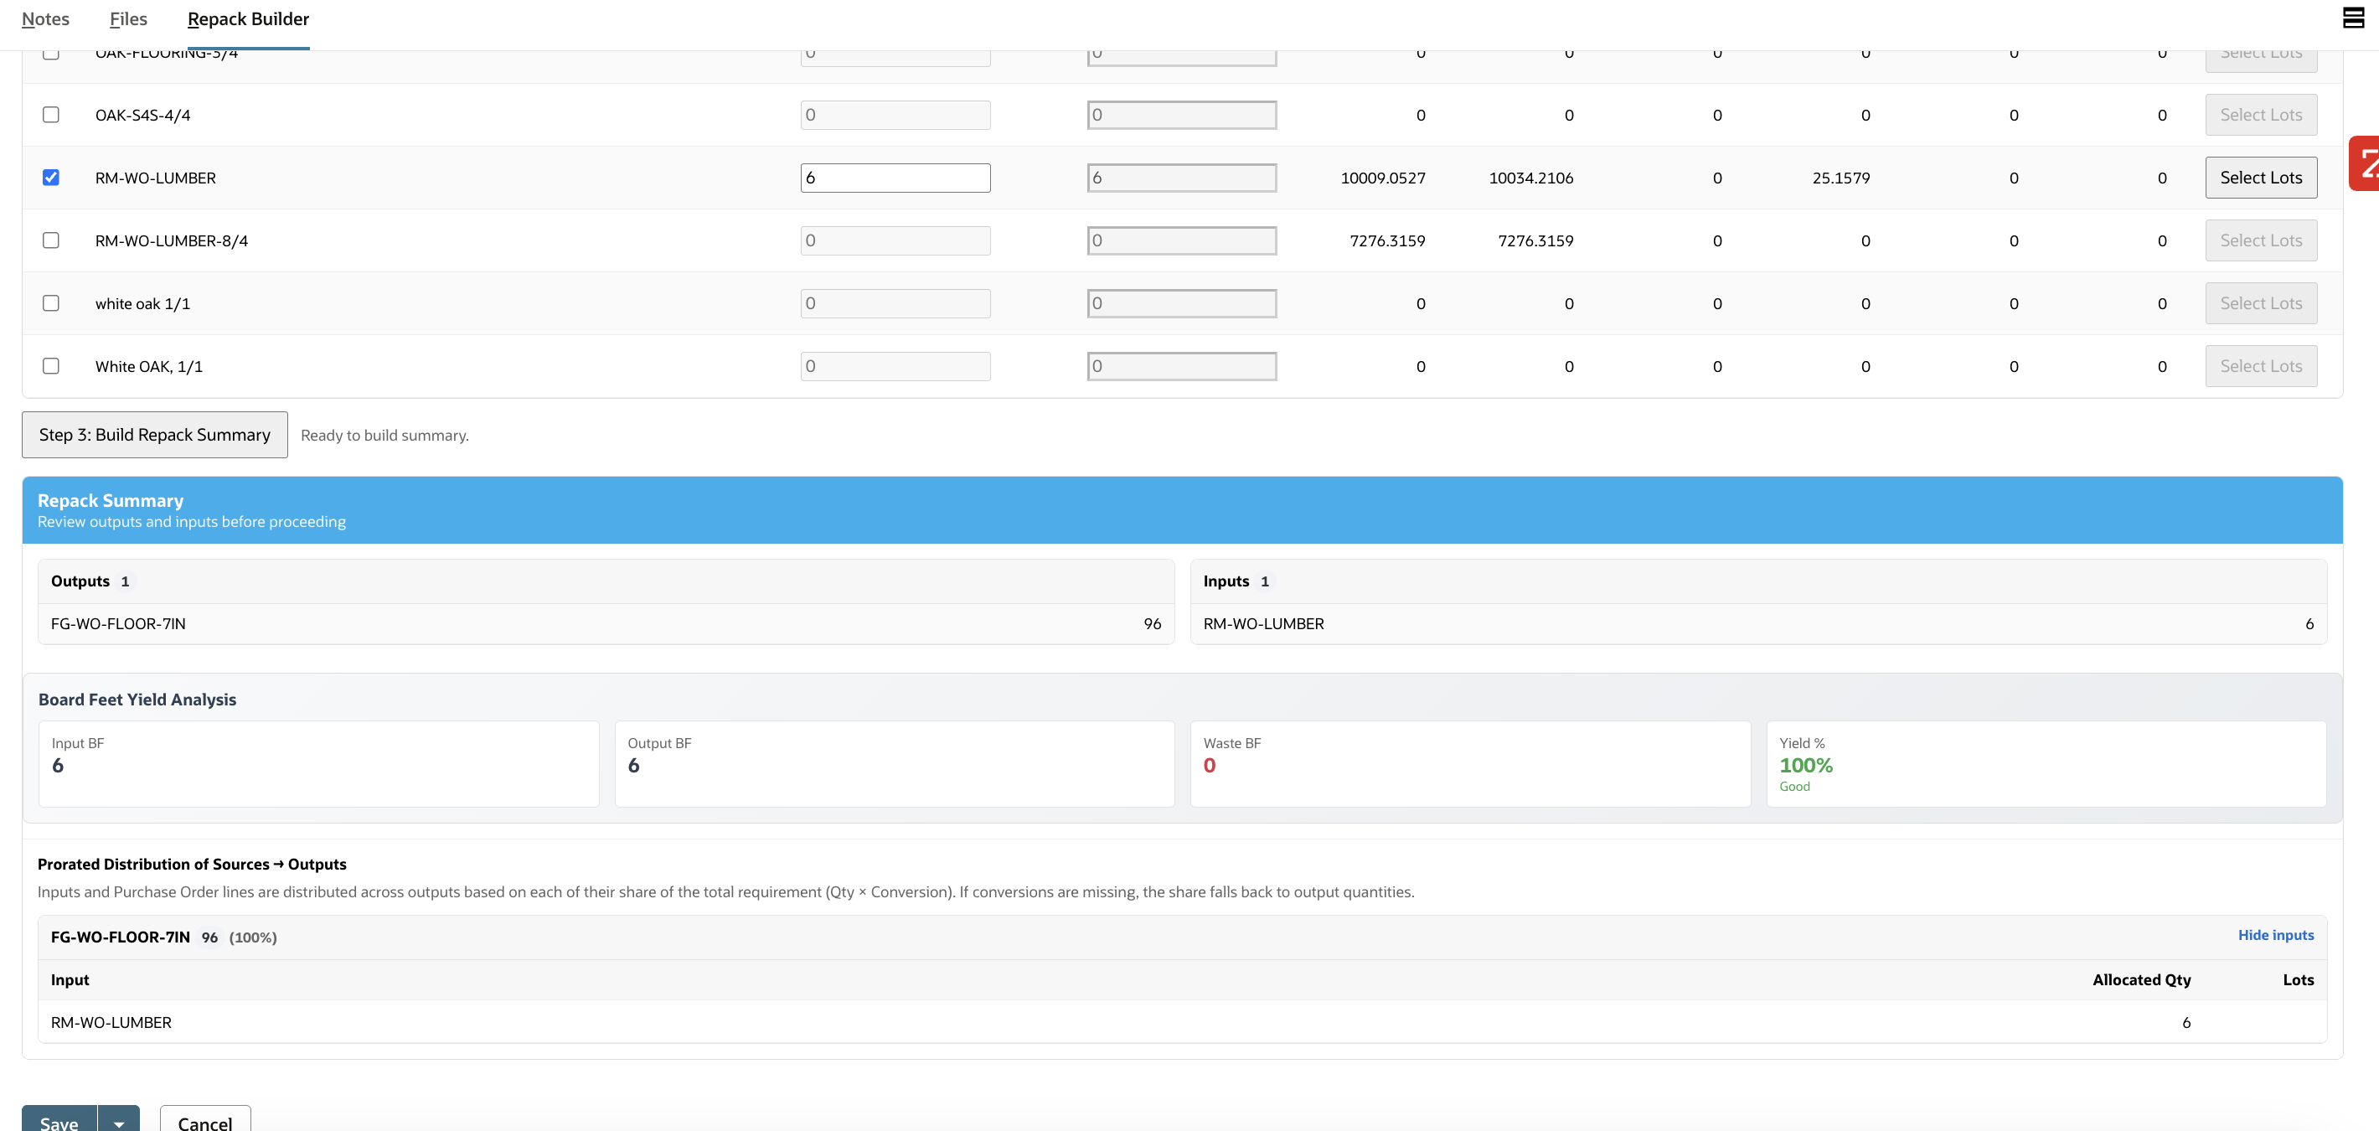Open the Save button dropdown arrow
This screenshot has height=1131, width=2379.
click(119, 1121)
